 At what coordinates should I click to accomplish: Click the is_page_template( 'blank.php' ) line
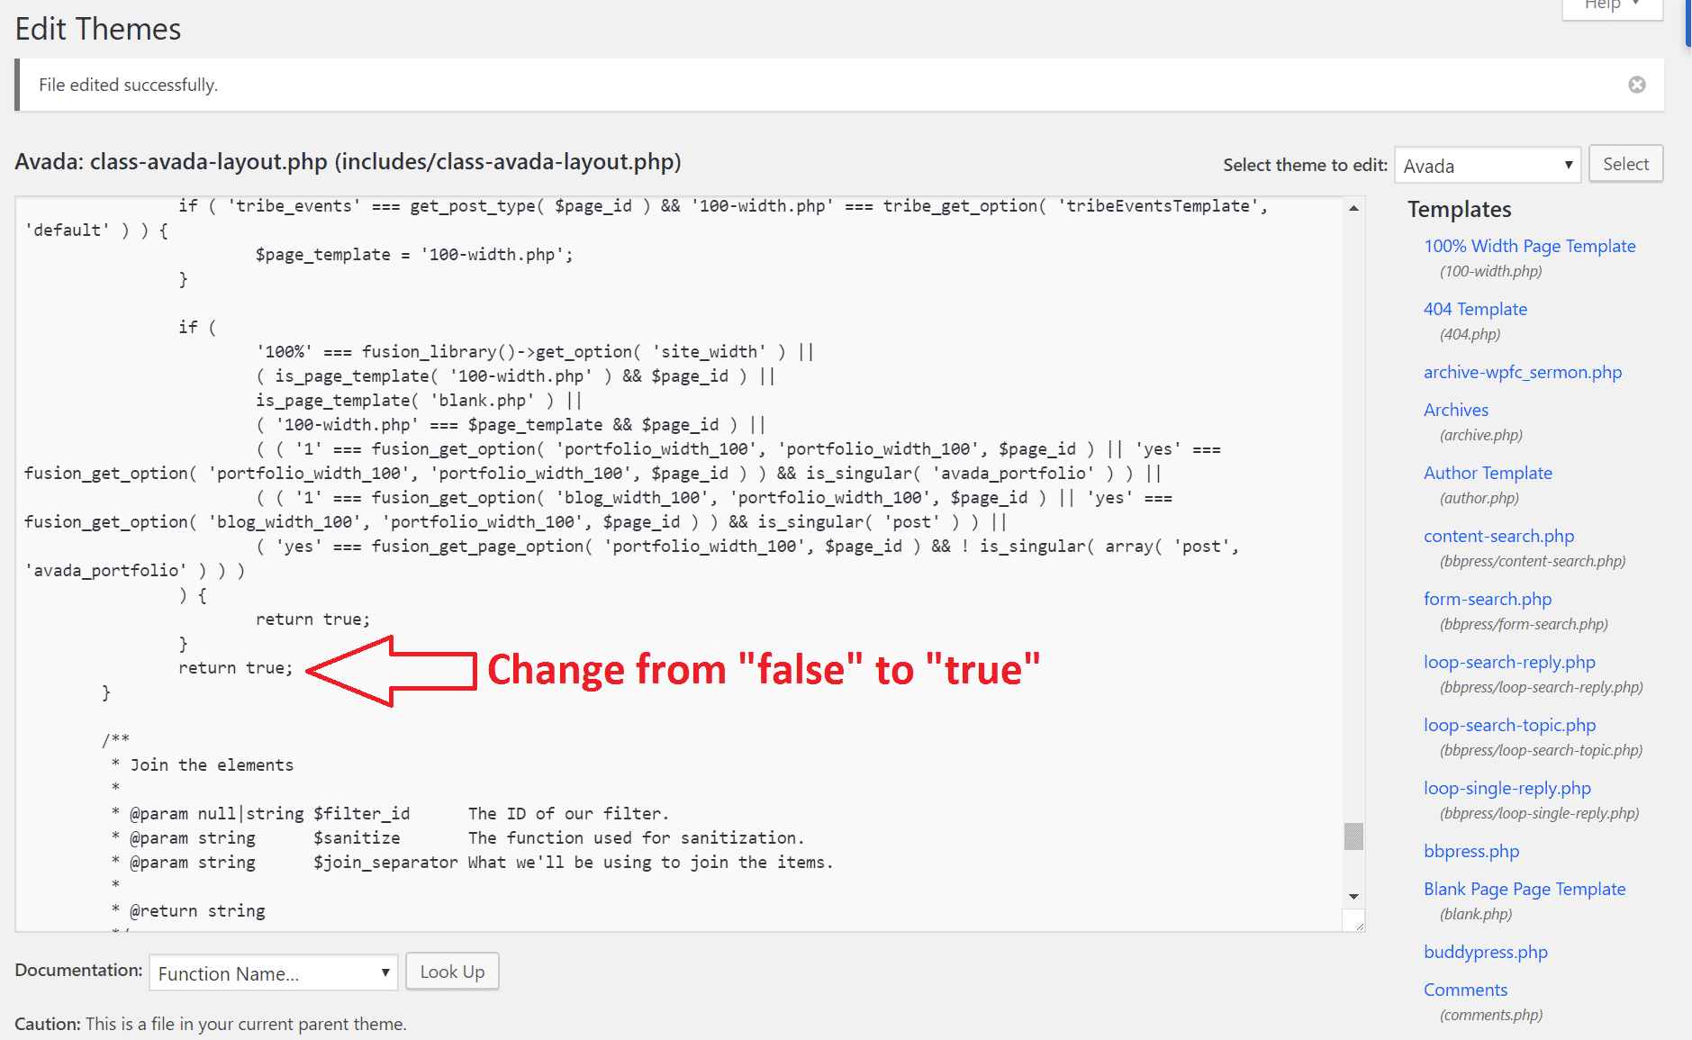point(419,401)
